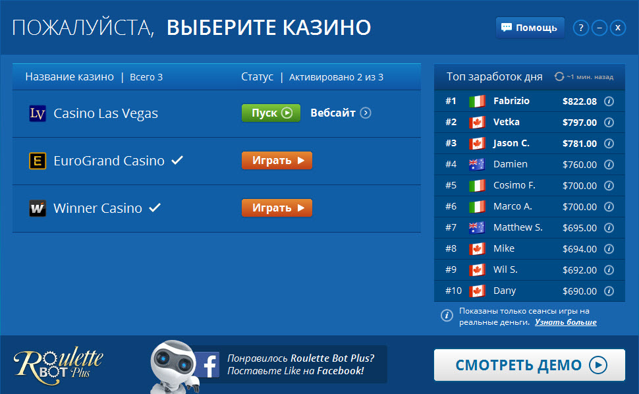The width and height of the screenshot is (639, 394).
Task: Select the Casino Las Vegas name text
Action: [x=105, y=113]
